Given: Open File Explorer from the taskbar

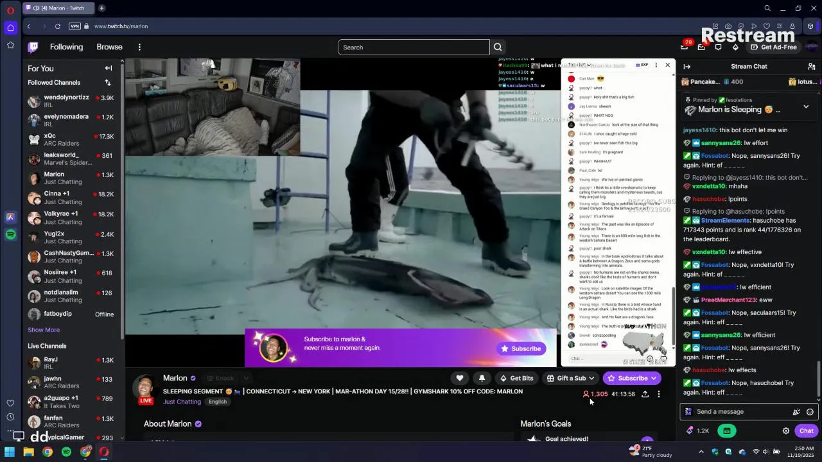Looking at the screenshot, I should (x=28, y=452).
